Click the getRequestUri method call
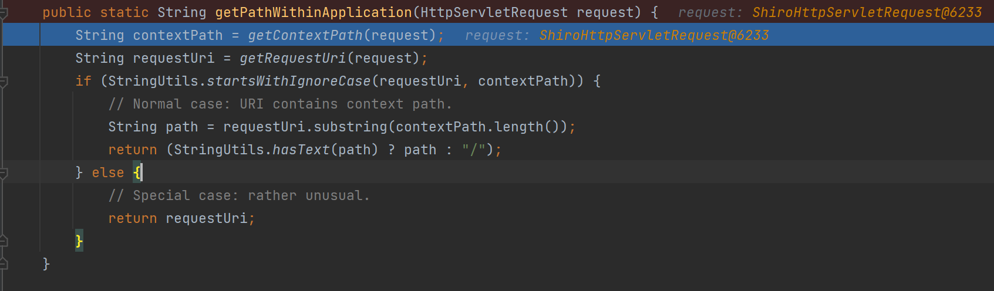The height and width of the screenshot is (291, 994). pyautogui.click(x=292, y=59)
